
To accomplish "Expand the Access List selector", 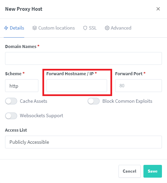I will [83, 142].
